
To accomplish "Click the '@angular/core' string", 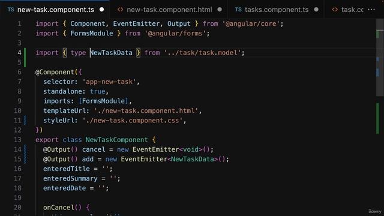I will 251,24.
